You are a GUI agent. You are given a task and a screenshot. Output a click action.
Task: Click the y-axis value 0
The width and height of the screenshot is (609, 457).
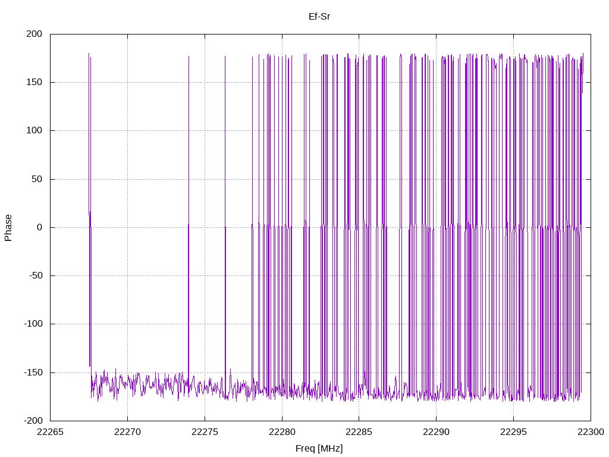point(40,227)
